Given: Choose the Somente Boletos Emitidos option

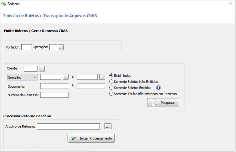Looking at the screenshot, I should (111, 87).
